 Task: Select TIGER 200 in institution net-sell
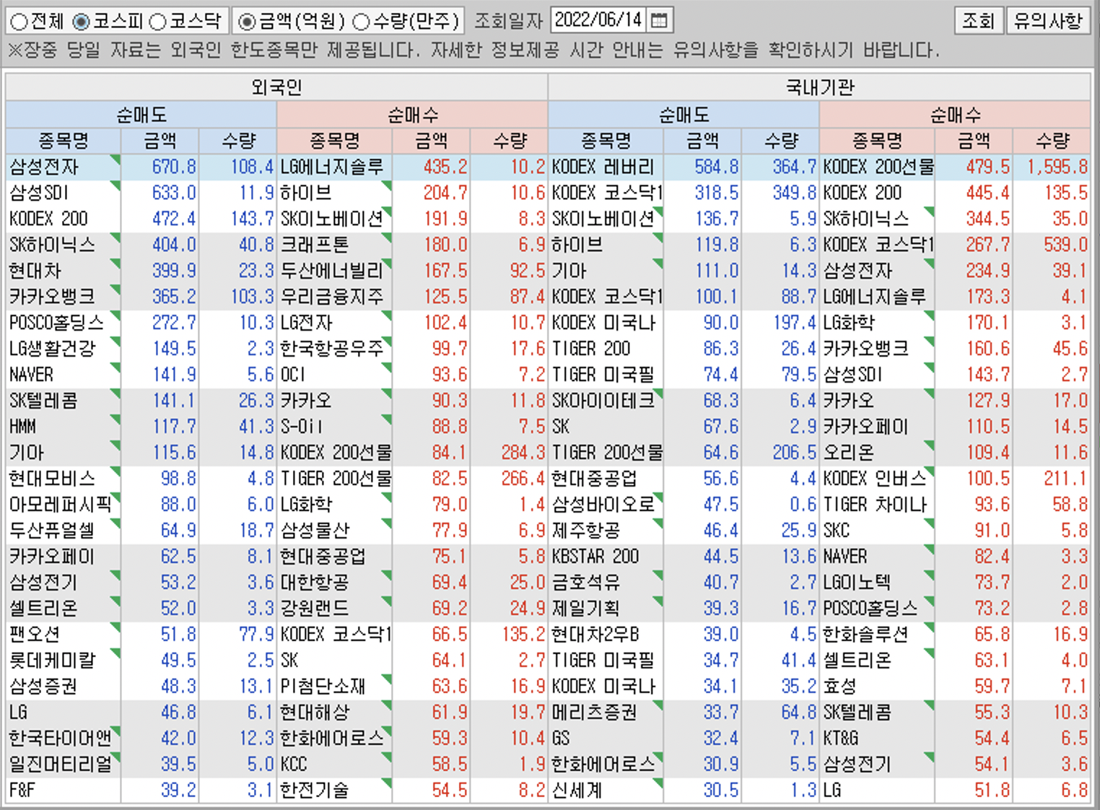coord(606,349)
